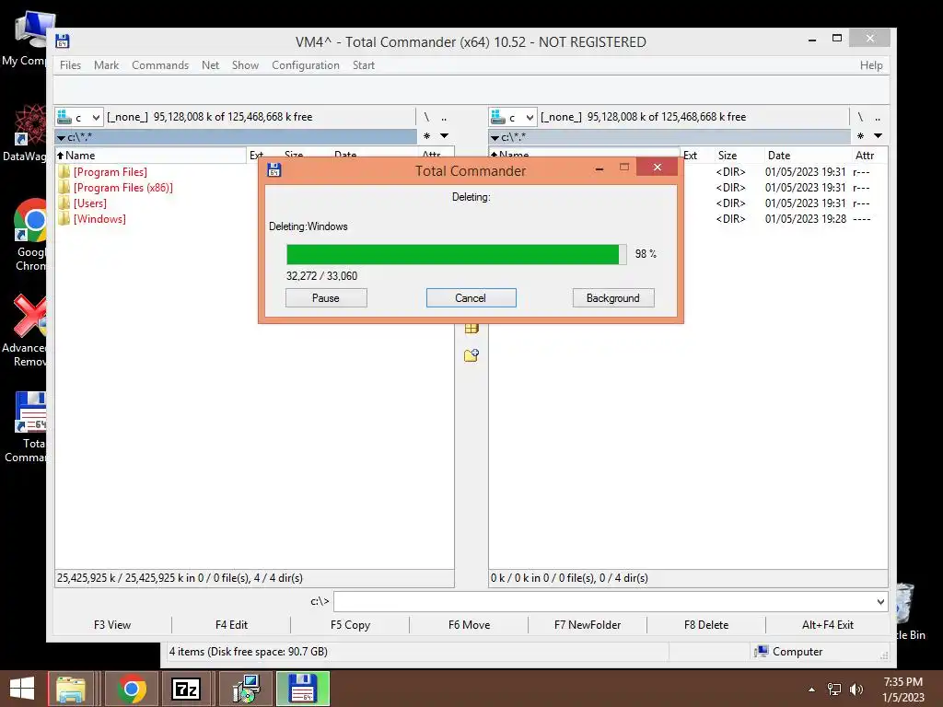Click the Windows folder icon
Screen dimensions: 943x707
[64, 219]
